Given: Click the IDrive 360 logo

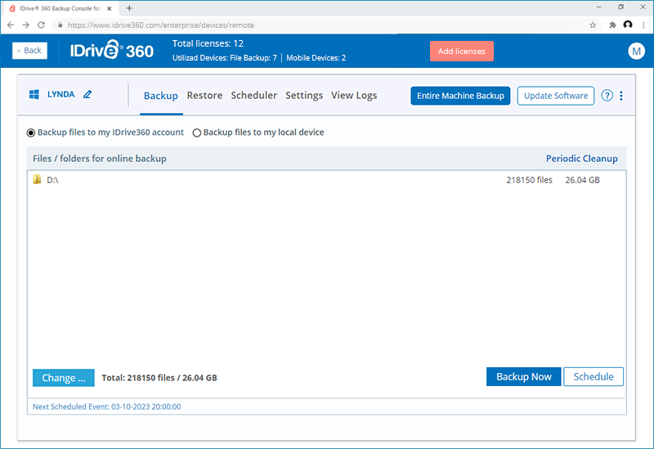Looking at the screenshot, I should (x=112, y=51).
